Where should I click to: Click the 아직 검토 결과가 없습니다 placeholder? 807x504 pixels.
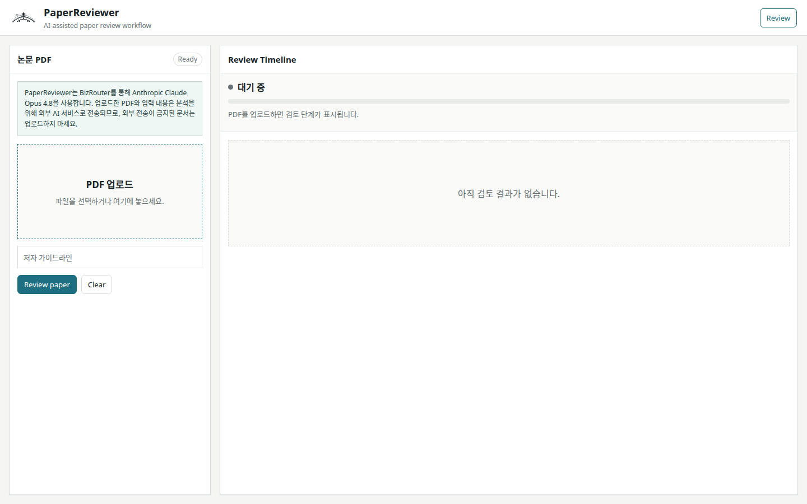(509, 194)
